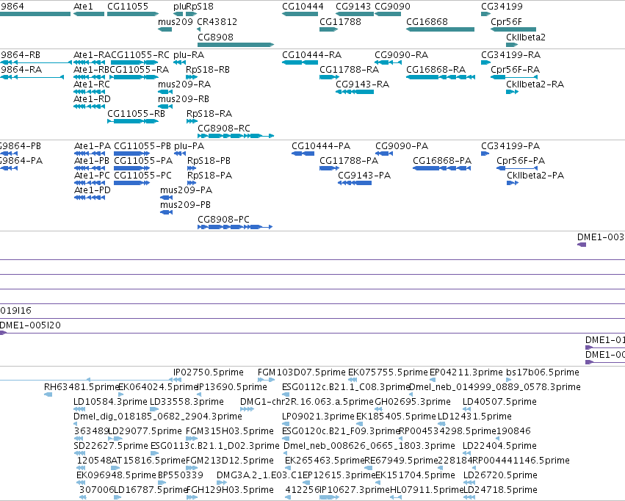Screen dimensions: 625x501
Task: Open the mus209 gene feature
Action: click(x=165, y=29)
